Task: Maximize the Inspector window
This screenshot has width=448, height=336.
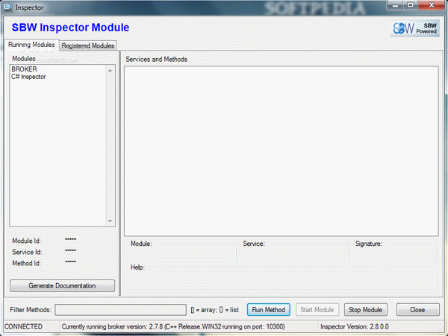Action: click(x=410, y=5)
